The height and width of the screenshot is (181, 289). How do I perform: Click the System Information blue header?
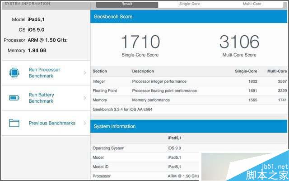tap(189, 126)
